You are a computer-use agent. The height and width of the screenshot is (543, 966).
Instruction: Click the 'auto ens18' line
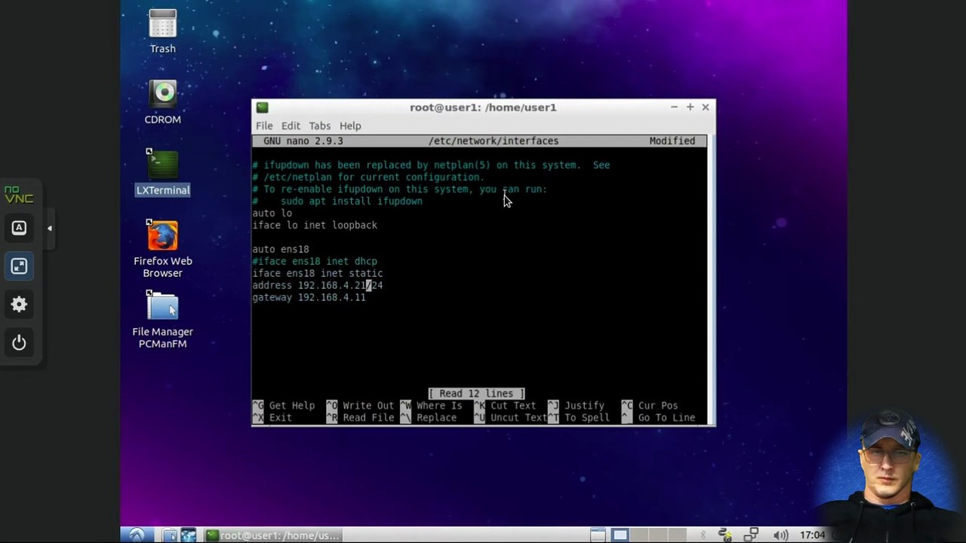pyautogui.click(x=281, y=249)
